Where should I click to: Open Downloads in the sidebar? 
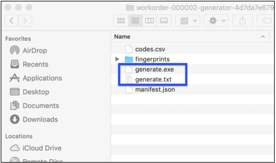click(x=34, y=119)
